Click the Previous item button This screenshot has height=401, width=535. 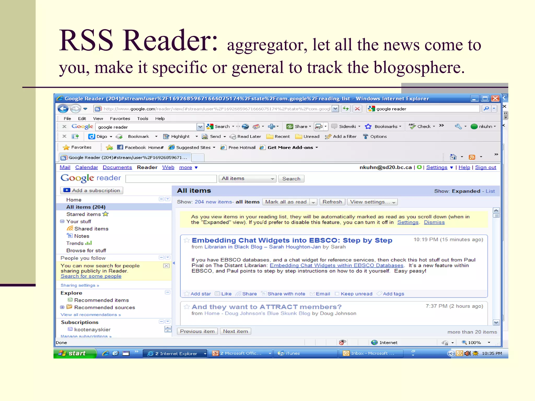pyautogui.click(x=197, y=331)
